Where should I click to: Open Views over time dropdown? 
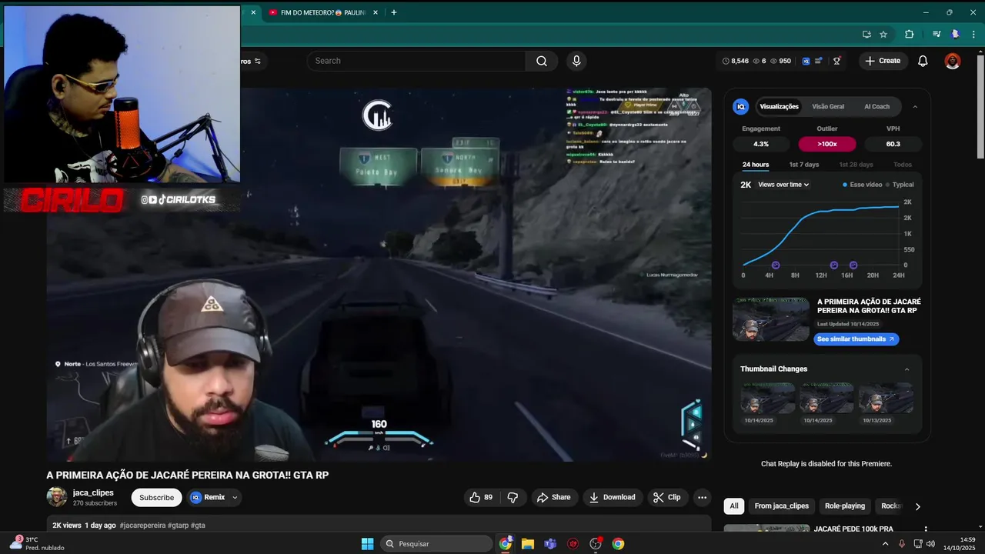(783, 185)
